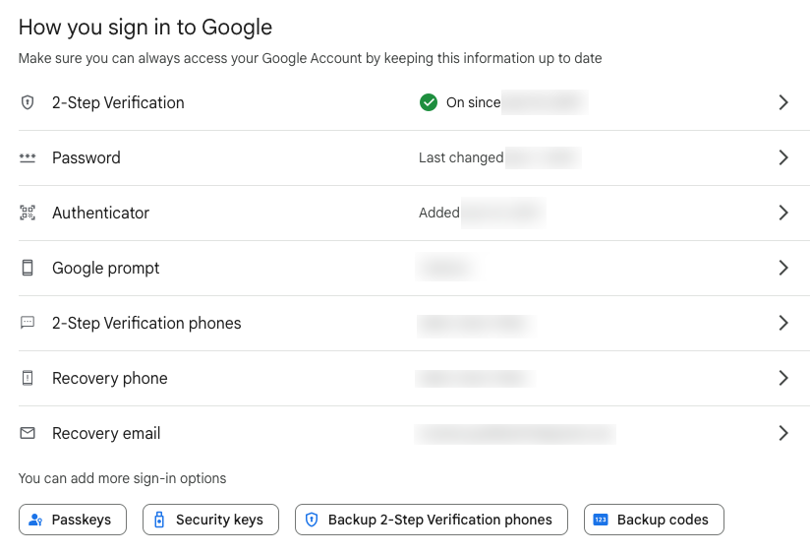This screenshot has height=553, width=810.
Task: Click the blurred Recovery phone number value
Action: [x=475, y=379]
